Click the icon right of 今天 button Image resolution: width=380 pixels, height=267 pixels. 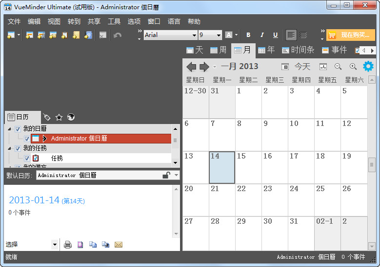(323, 67)
